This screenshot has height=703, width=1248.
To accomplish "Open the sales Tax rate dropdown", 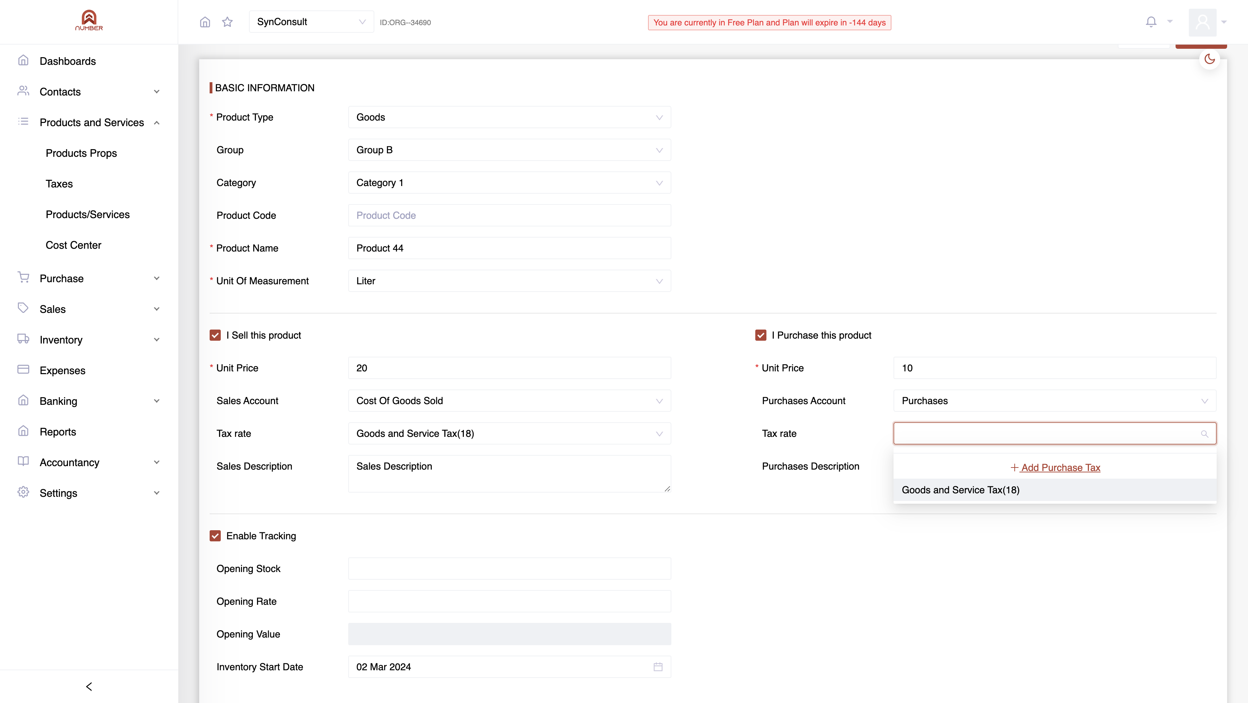I will pos(509,433).
